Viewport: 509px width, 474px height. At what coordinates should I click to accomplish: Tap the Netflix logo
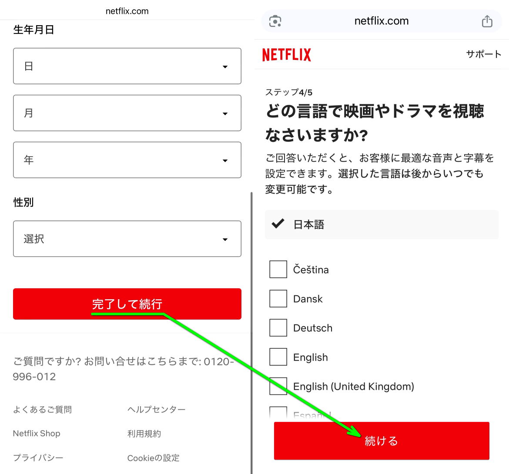[x=286, y=55]
